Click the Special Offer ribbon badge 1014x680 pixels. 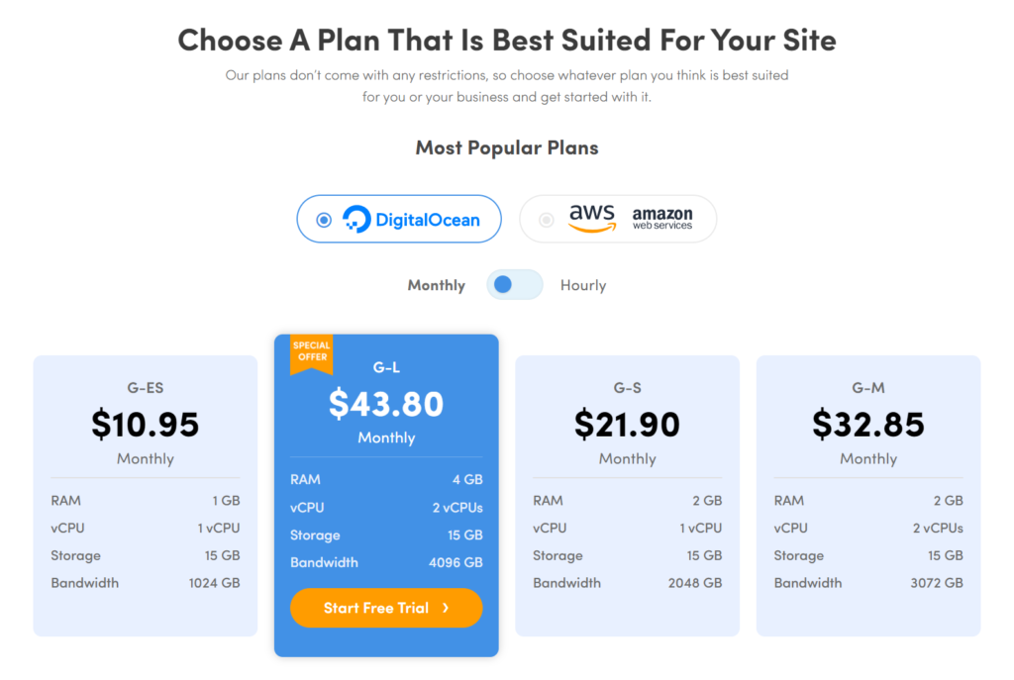[312, 353]
